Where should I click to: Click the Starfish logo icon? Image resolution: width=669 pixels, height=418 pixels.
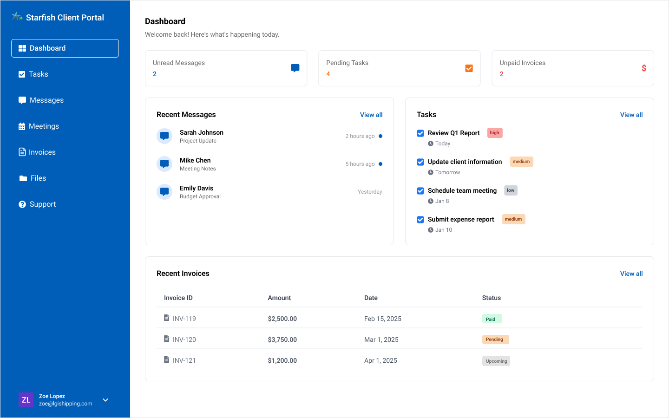click(x=17, y=17)
